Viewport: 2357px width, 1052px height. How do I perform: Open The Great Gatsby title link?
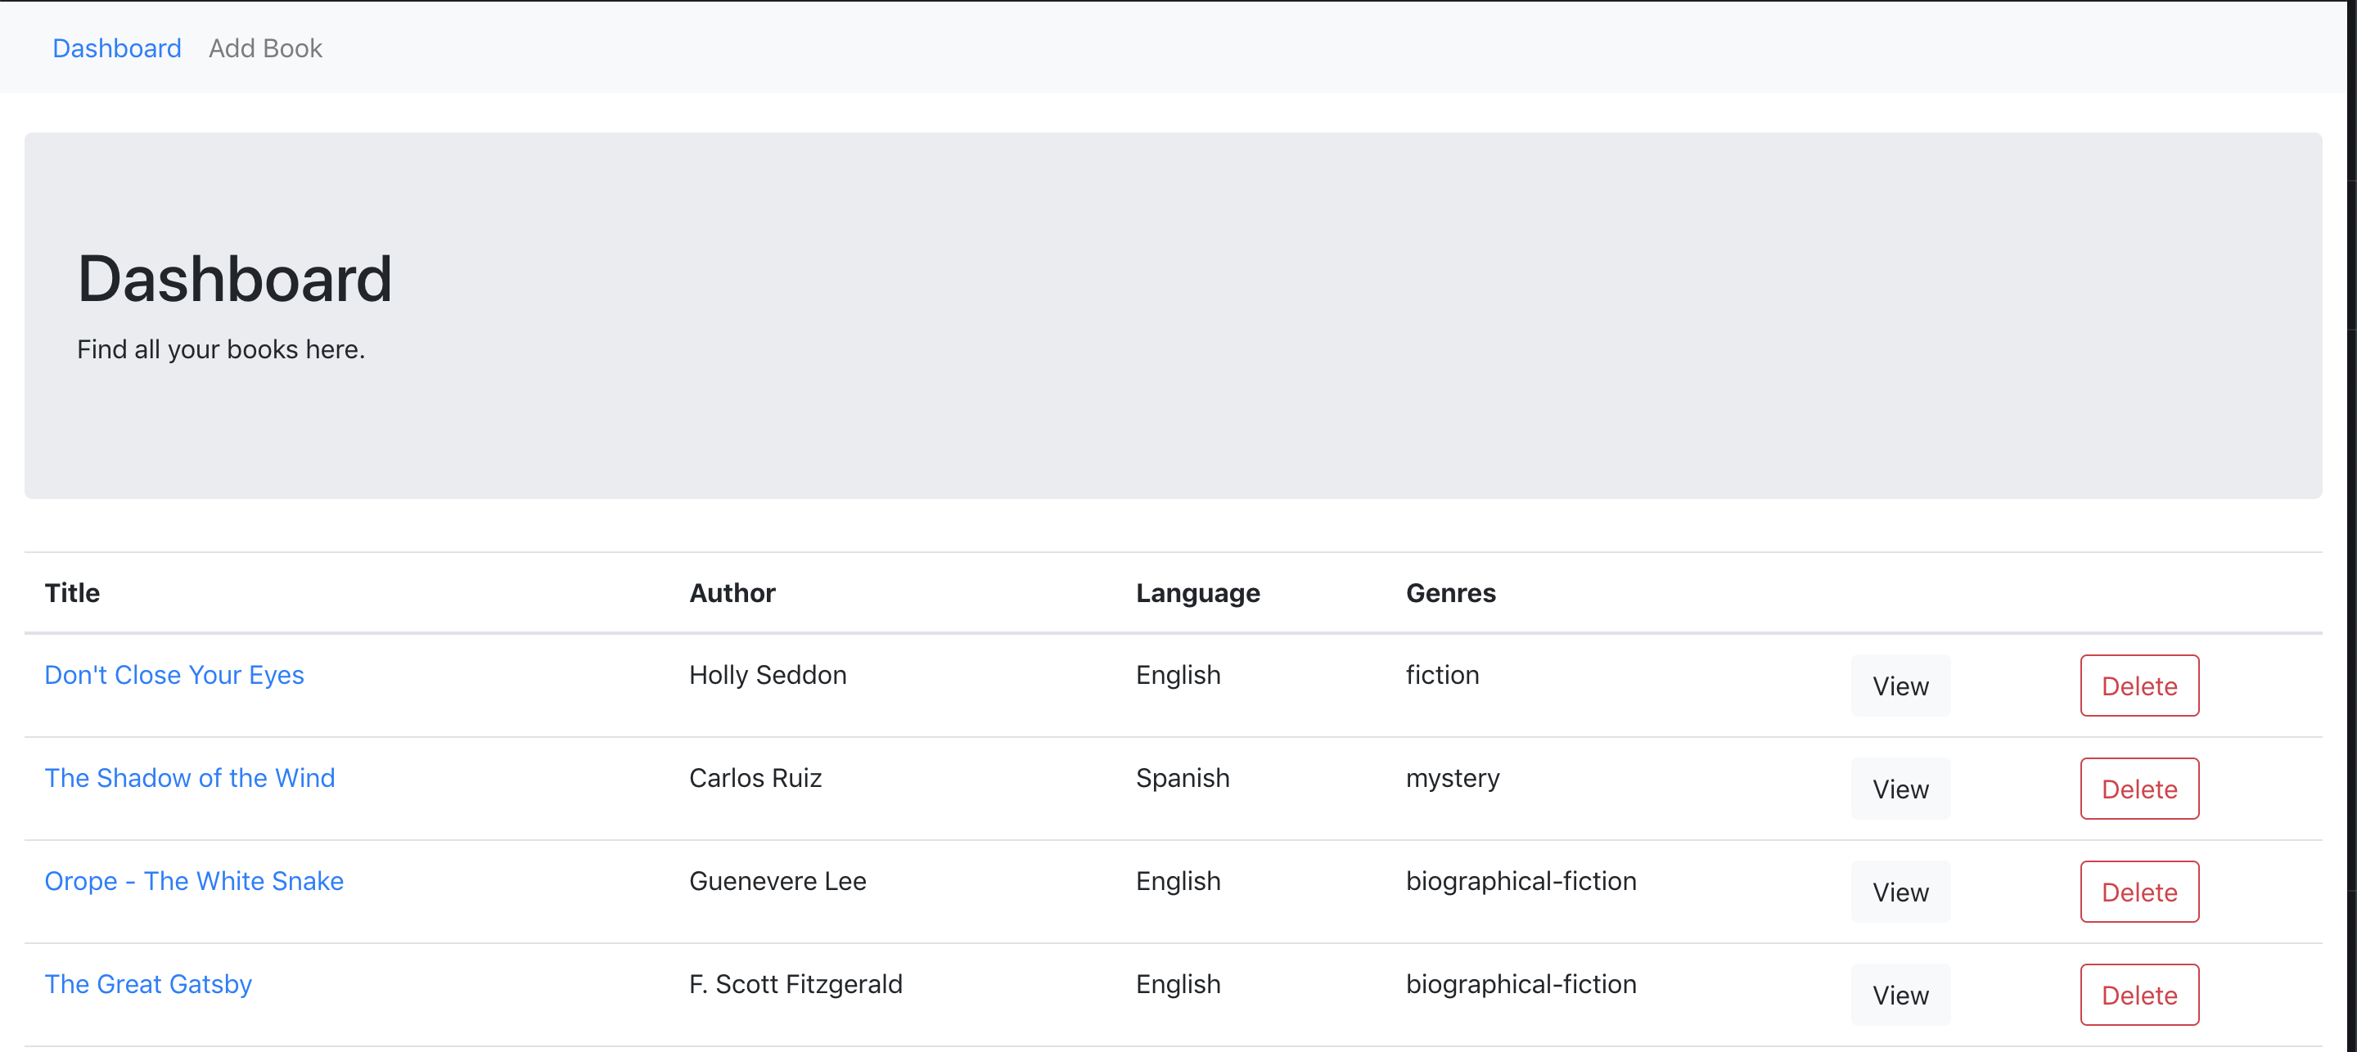pyautogui.click(x=148, y=983)
